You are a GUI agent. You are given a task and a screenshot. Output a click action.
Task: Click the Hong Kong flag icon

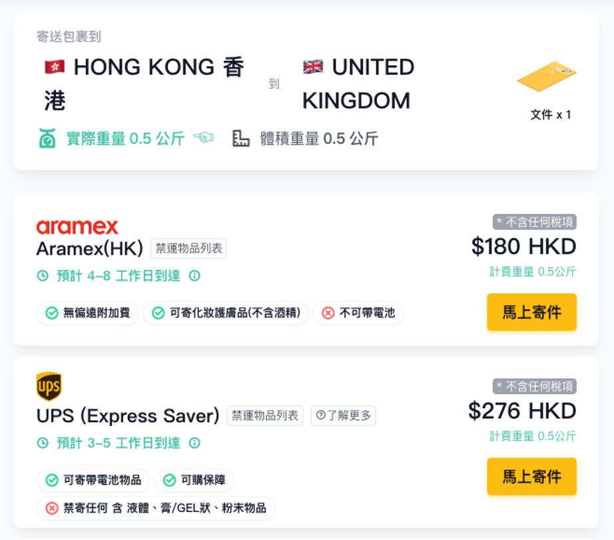pyautogui.click(x=54, y=67)
